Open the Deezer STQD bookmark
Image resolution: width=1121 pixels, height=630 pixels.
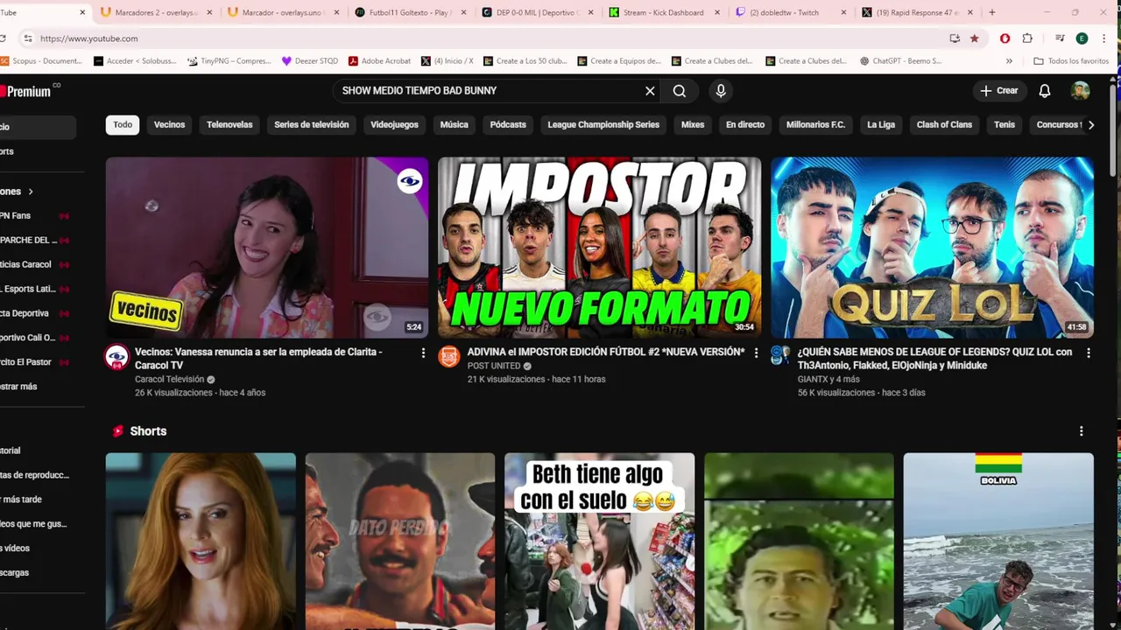310,61
